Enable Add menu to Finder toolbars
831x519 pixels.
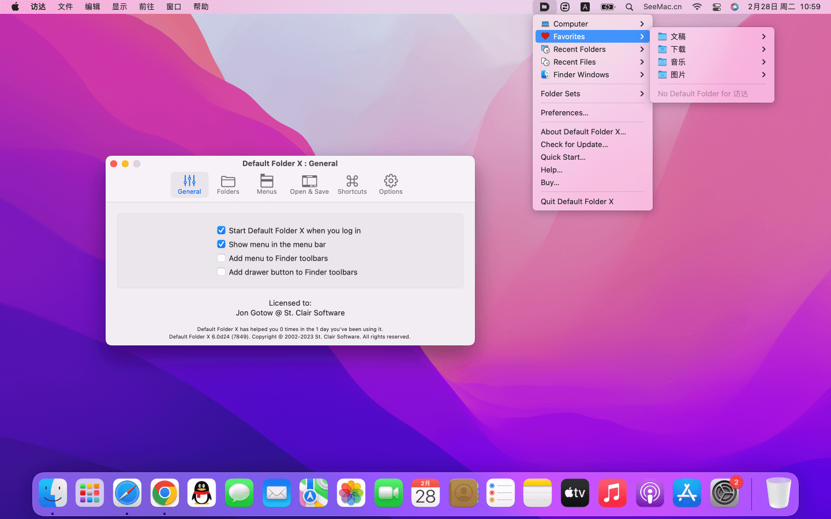coord(221,258)
